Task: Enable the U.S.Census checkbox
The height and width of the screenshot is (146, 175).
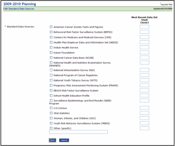Action: click(51, 108)
